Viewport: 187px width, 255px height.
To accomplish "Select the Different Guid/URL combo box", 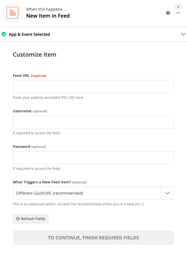I will pyautogui.click(x=87, y=193).
